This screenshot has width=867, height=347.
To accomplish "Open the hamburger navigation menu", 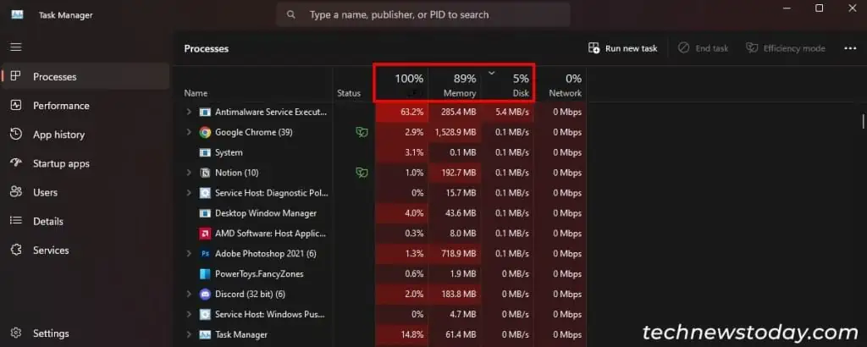I will pyautogui.click(x=16, y=47).
